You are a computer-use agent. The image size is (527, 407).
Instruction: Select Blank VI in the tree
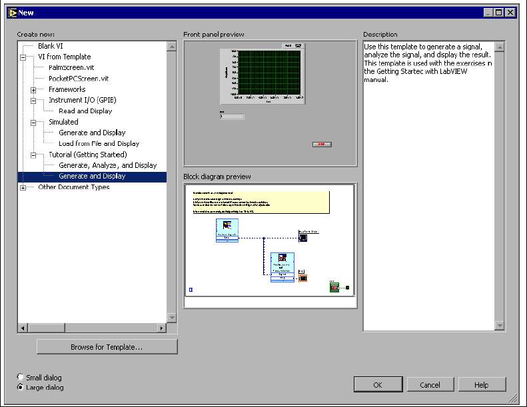pyautogui.click(x=51, y=46)
